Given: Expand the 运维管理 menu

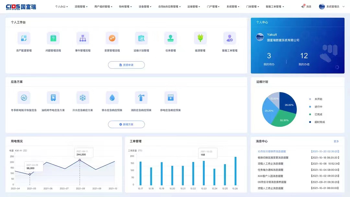Looking at the screenshot, I should (193, 7).
